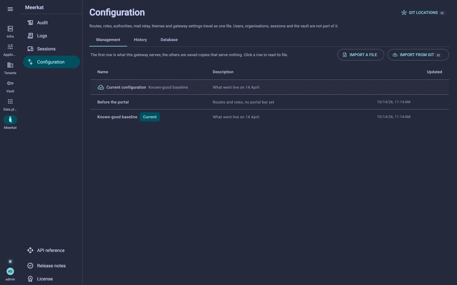This screenshot has height=285, width=457.
Task: Open the Vault key icon
Action: 10,83
